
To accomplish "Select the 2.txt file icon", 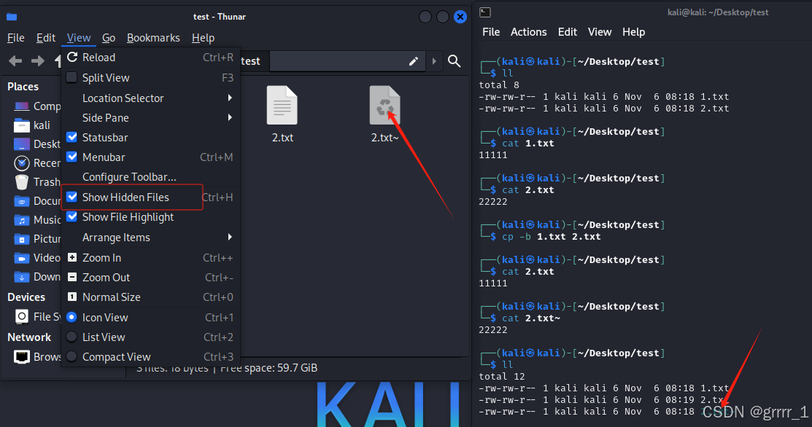I will pyautogui.click(x=282, y=106).
